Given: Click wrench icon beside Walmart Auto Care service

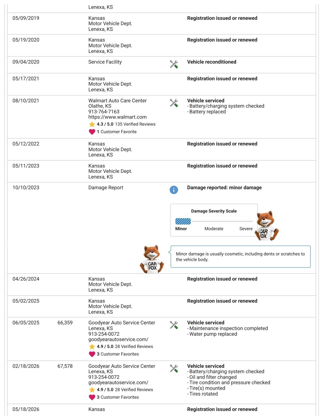Looking at the screenshot, I should [174, 103].
